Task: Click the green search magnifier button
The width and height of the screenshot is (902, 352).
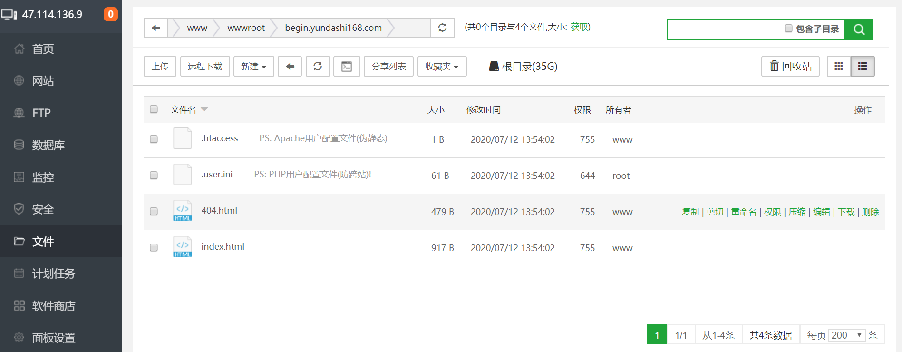Action: [859, 29]
